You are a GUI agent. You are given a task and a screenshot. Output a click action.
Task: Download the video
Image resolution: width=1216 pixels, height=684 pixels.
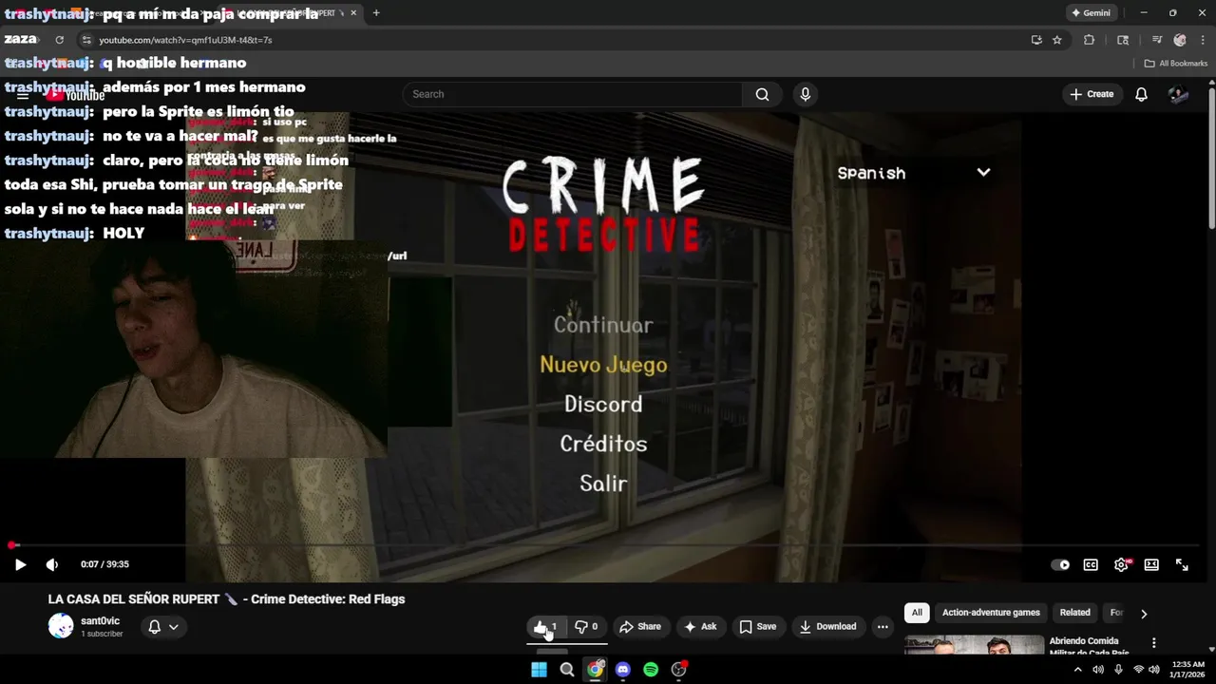point(828,627)
